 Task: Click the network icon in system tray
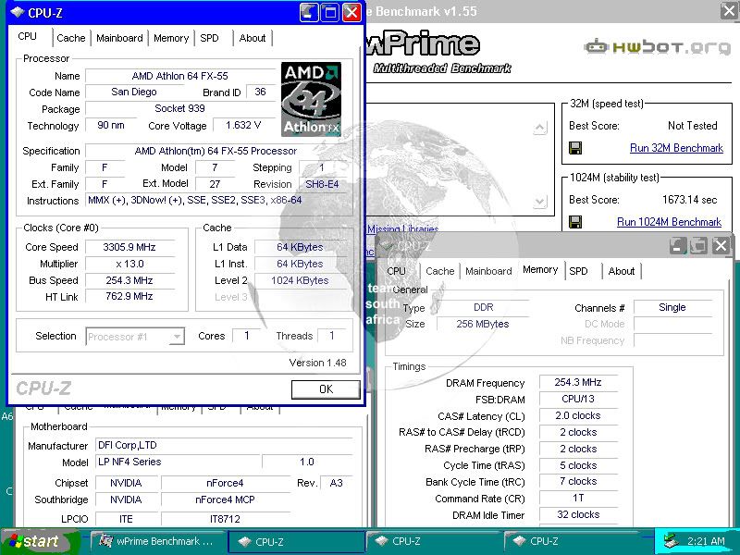point(670,541)
